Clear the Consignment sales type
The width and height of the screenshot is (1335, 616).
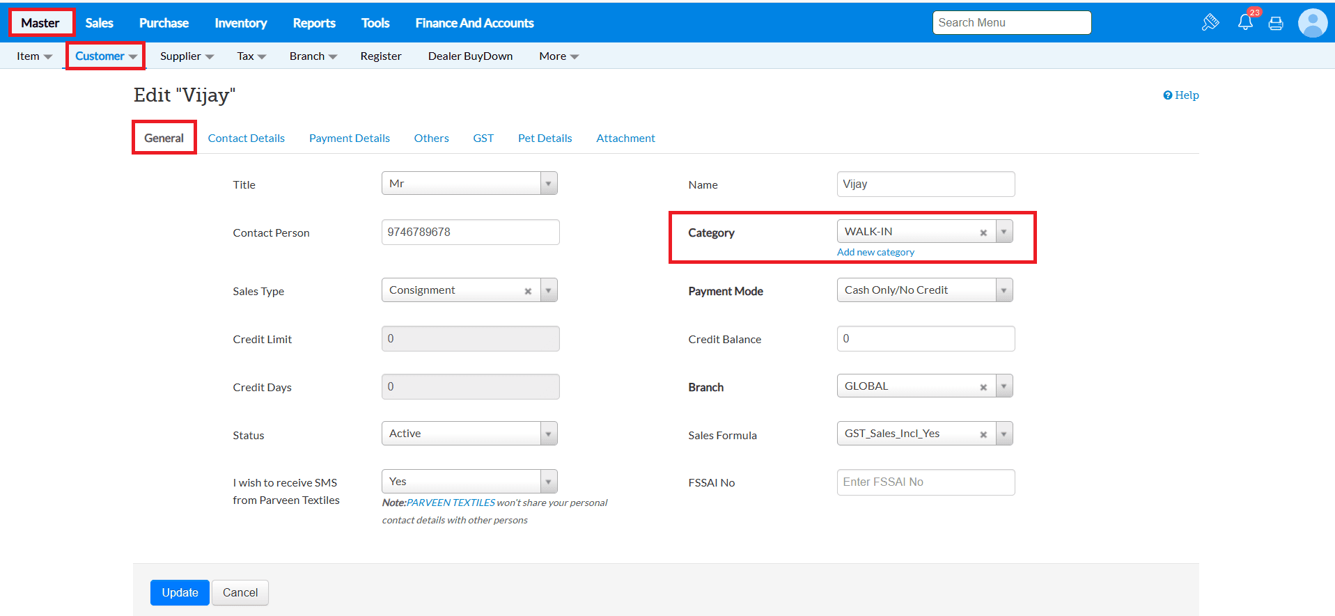pos(528,291)
